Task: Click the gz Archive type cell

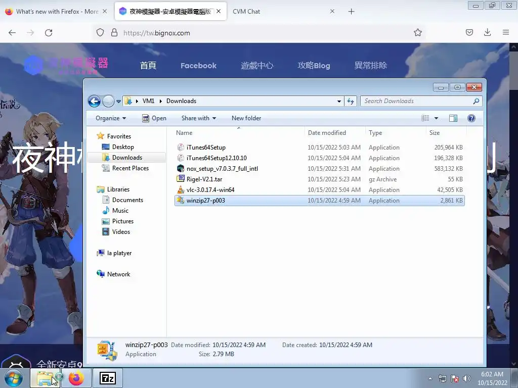Action: coord(382,179)
